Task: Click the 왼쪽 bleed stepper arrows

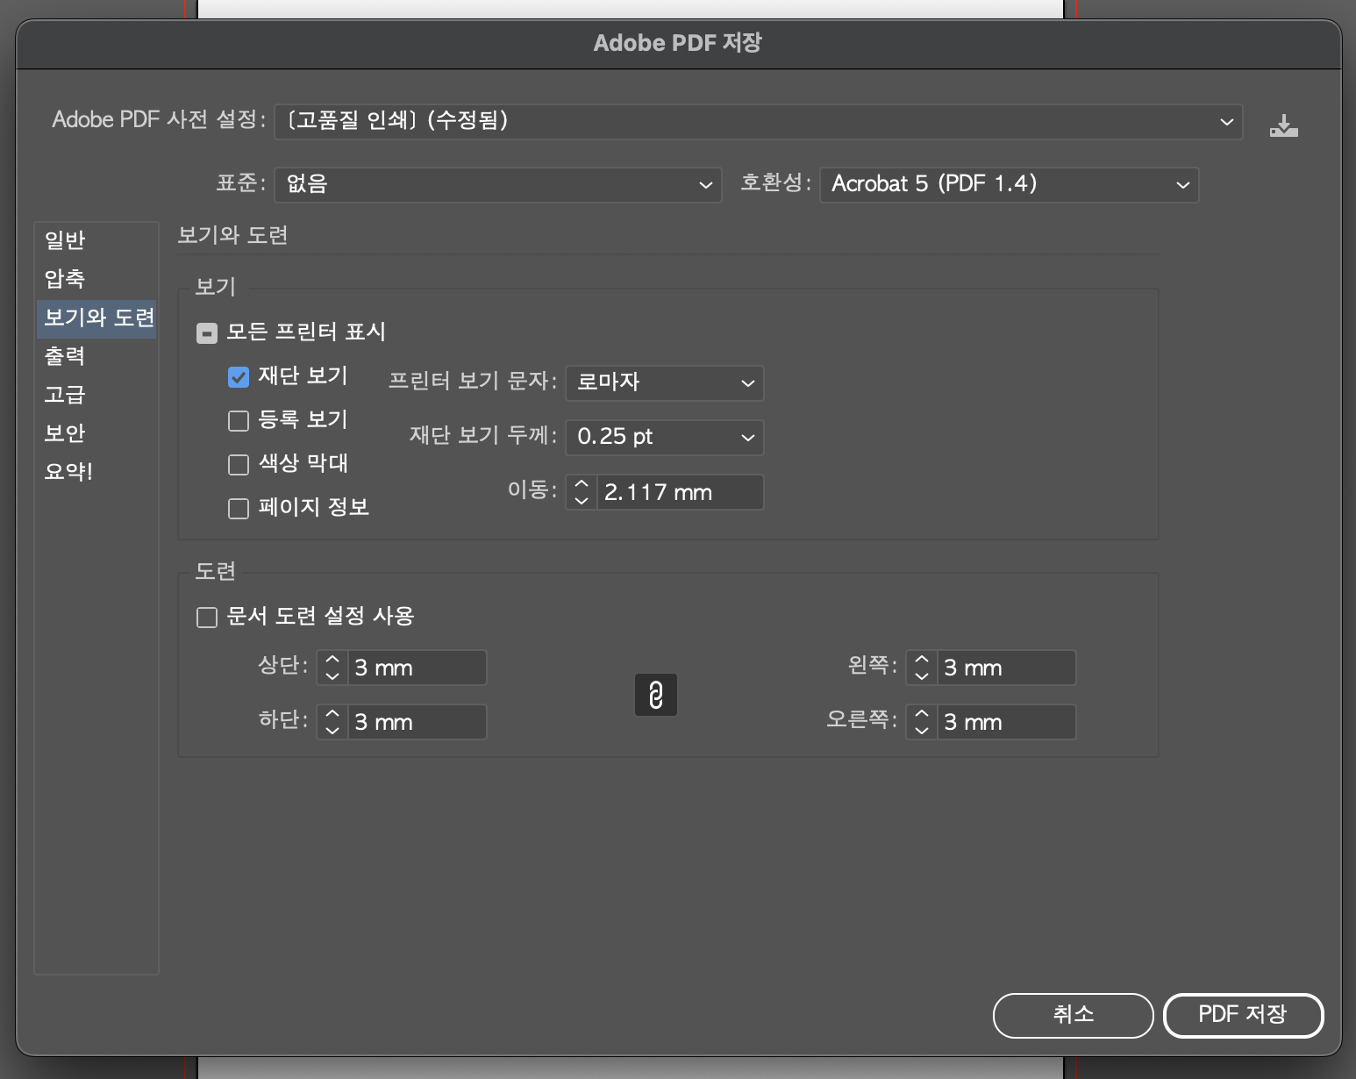Action: [922, 668]
